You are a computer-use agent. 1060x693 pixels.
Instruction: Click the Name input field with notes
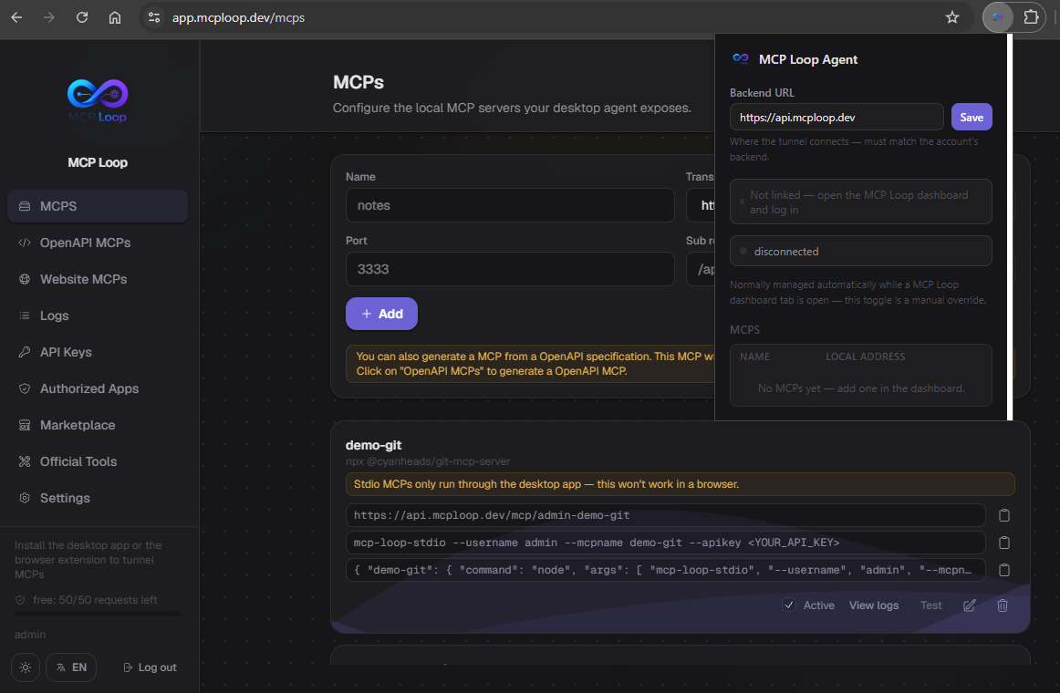click(511, 205)
